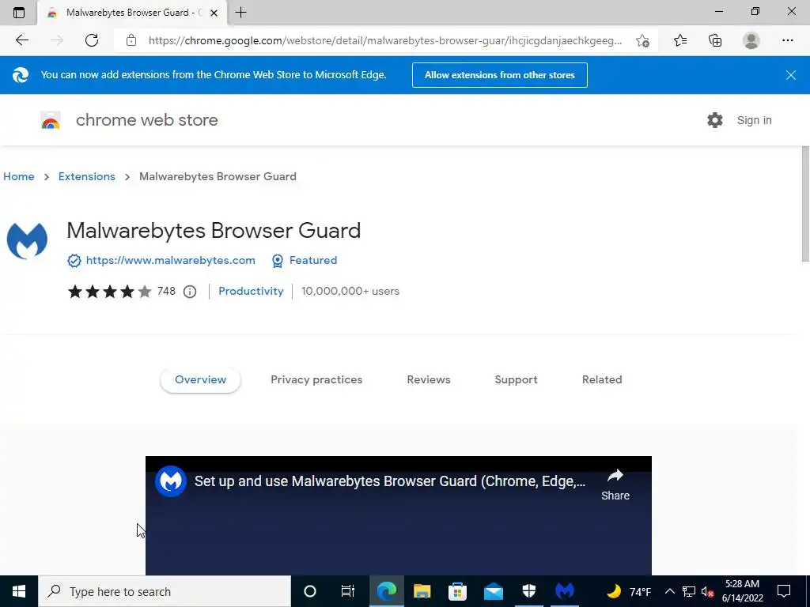
Task: Click Allow extensions from other stores
Action: (500, 75)
